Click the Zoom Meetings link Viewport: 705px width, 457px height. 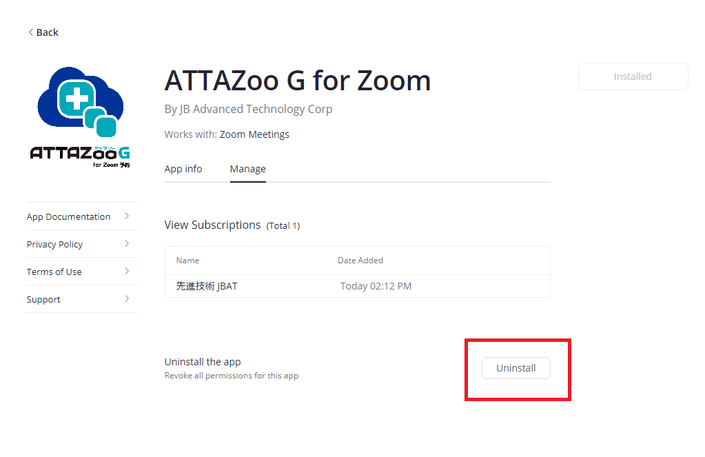point(254,134)
